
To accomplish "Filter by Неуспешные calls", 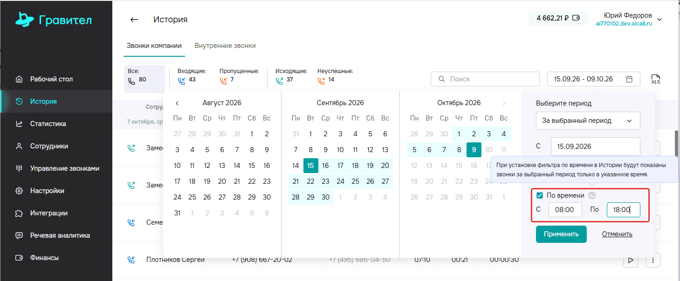I will click(x=335, y=76).
